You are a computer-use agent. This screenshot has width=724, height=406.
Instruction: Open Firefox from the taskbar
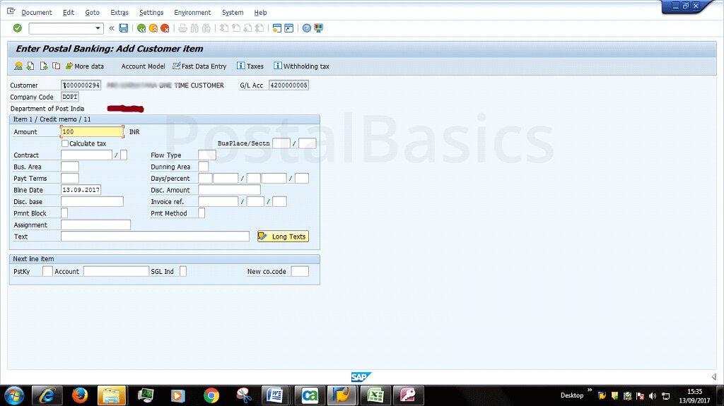(x=79, y=395)
